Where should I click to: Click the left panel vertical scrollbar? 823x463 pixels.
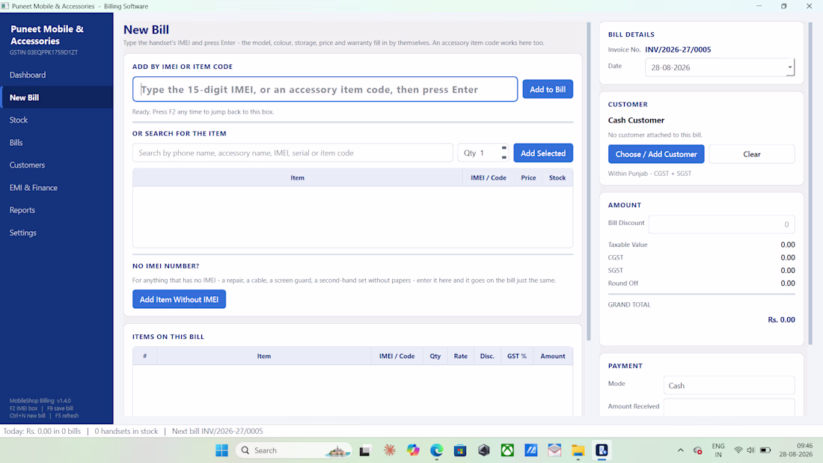589,181
